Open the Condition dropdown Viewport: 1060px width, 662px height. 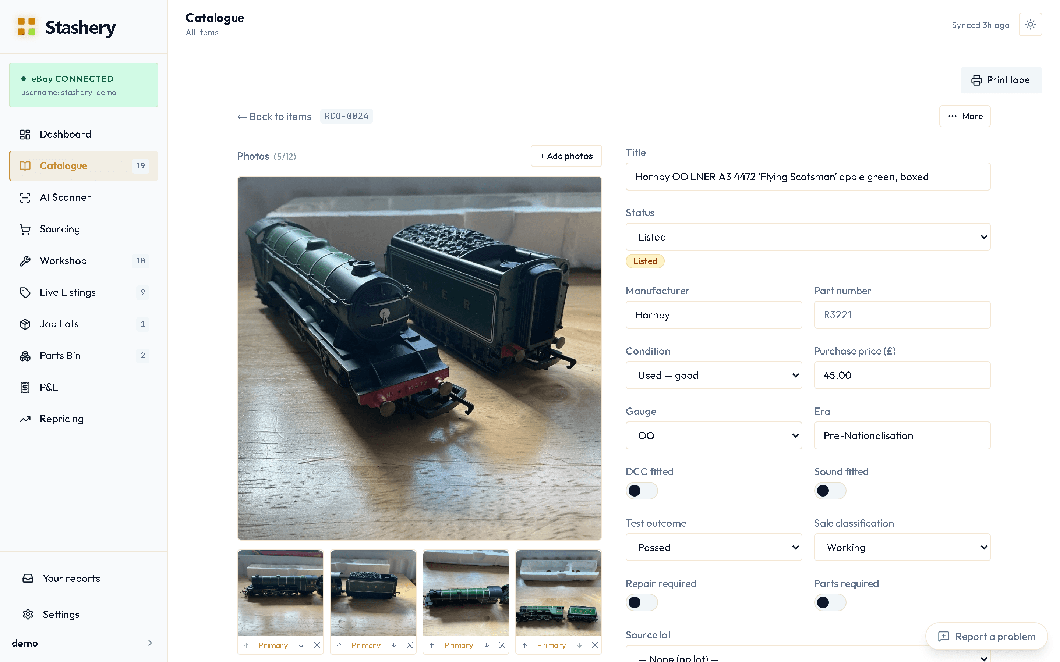click(x=714, y=375)
